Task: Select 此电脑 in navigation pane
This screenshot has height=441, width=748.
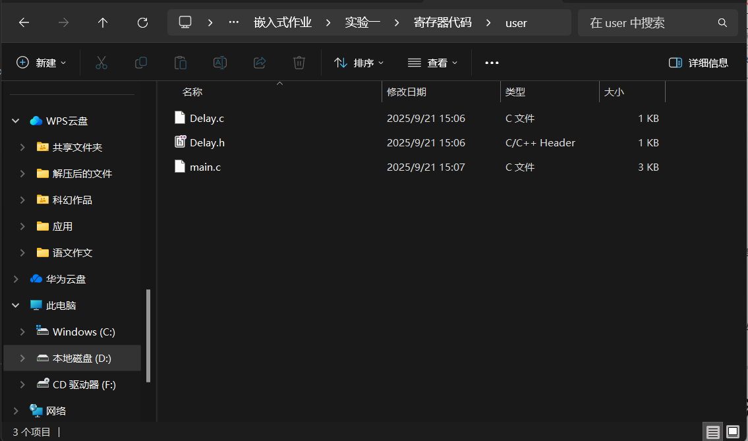Action: [x=61, y=305]
